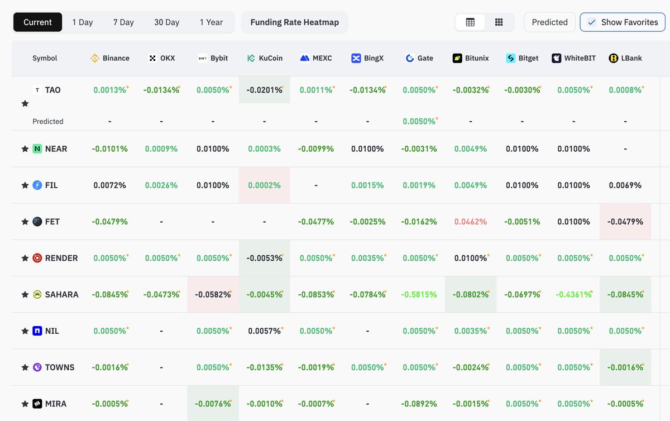Click the Binance exchange logo icon
This screenshot has width=670, height=421.
(x=95, y=58)
